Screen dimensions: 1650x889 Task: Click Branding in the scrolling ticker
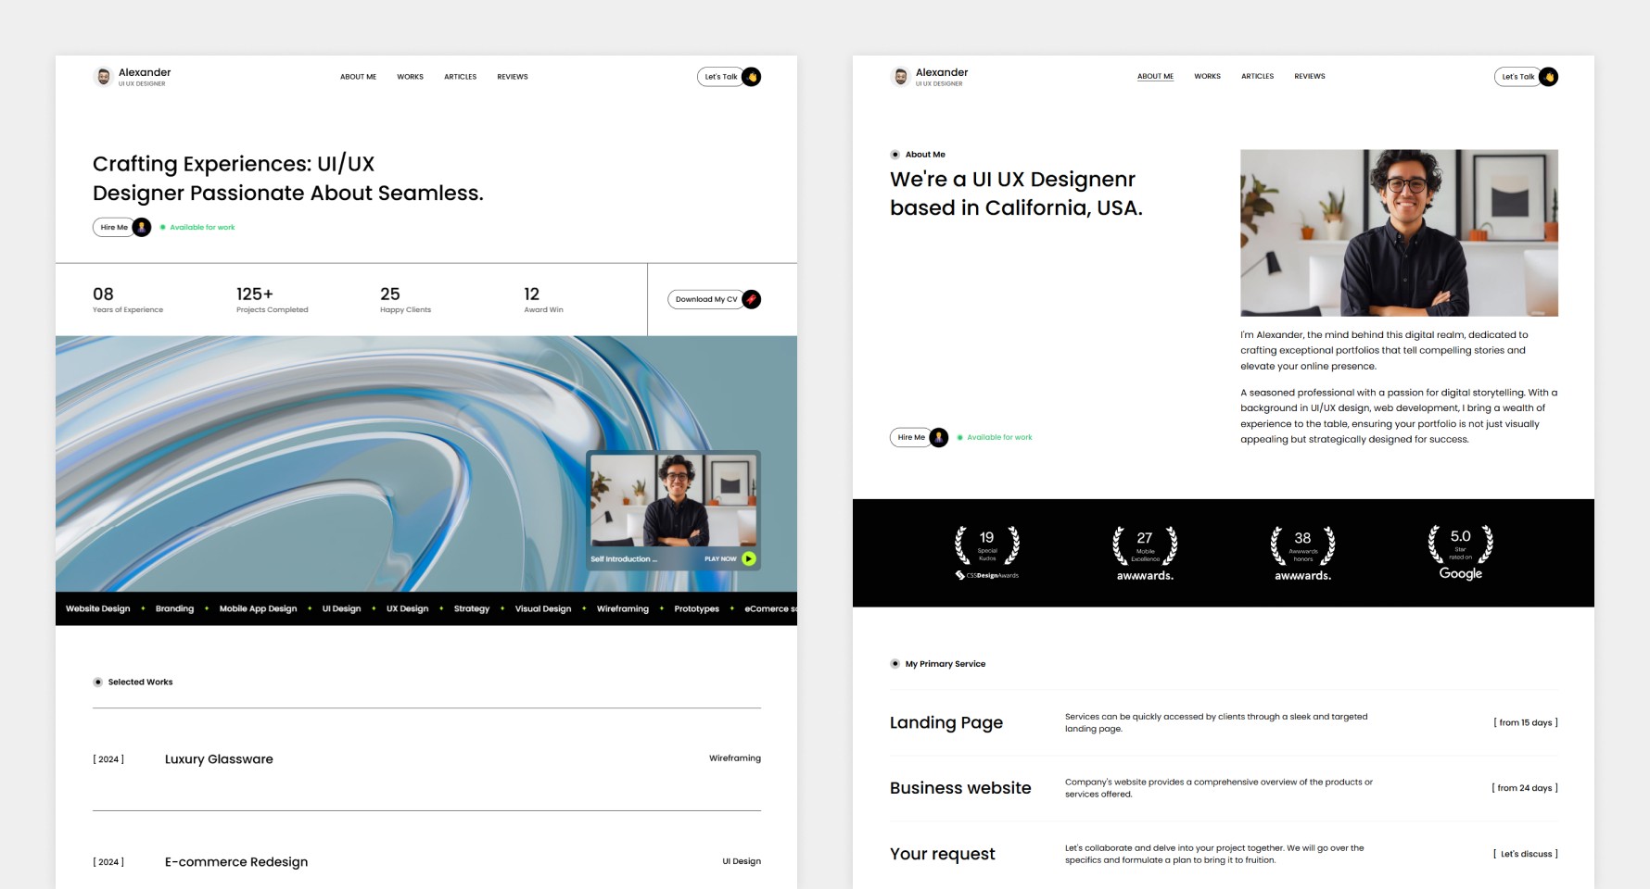click(174, 608)
